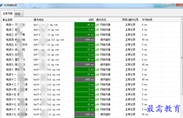Click the faded signal icon in the 电信四 row
The width and height of the screenshot is (183, 118).
97,40
